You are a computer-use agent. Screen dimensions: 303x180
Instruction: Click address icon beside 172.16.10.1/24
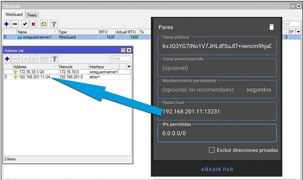pos(16,72)
